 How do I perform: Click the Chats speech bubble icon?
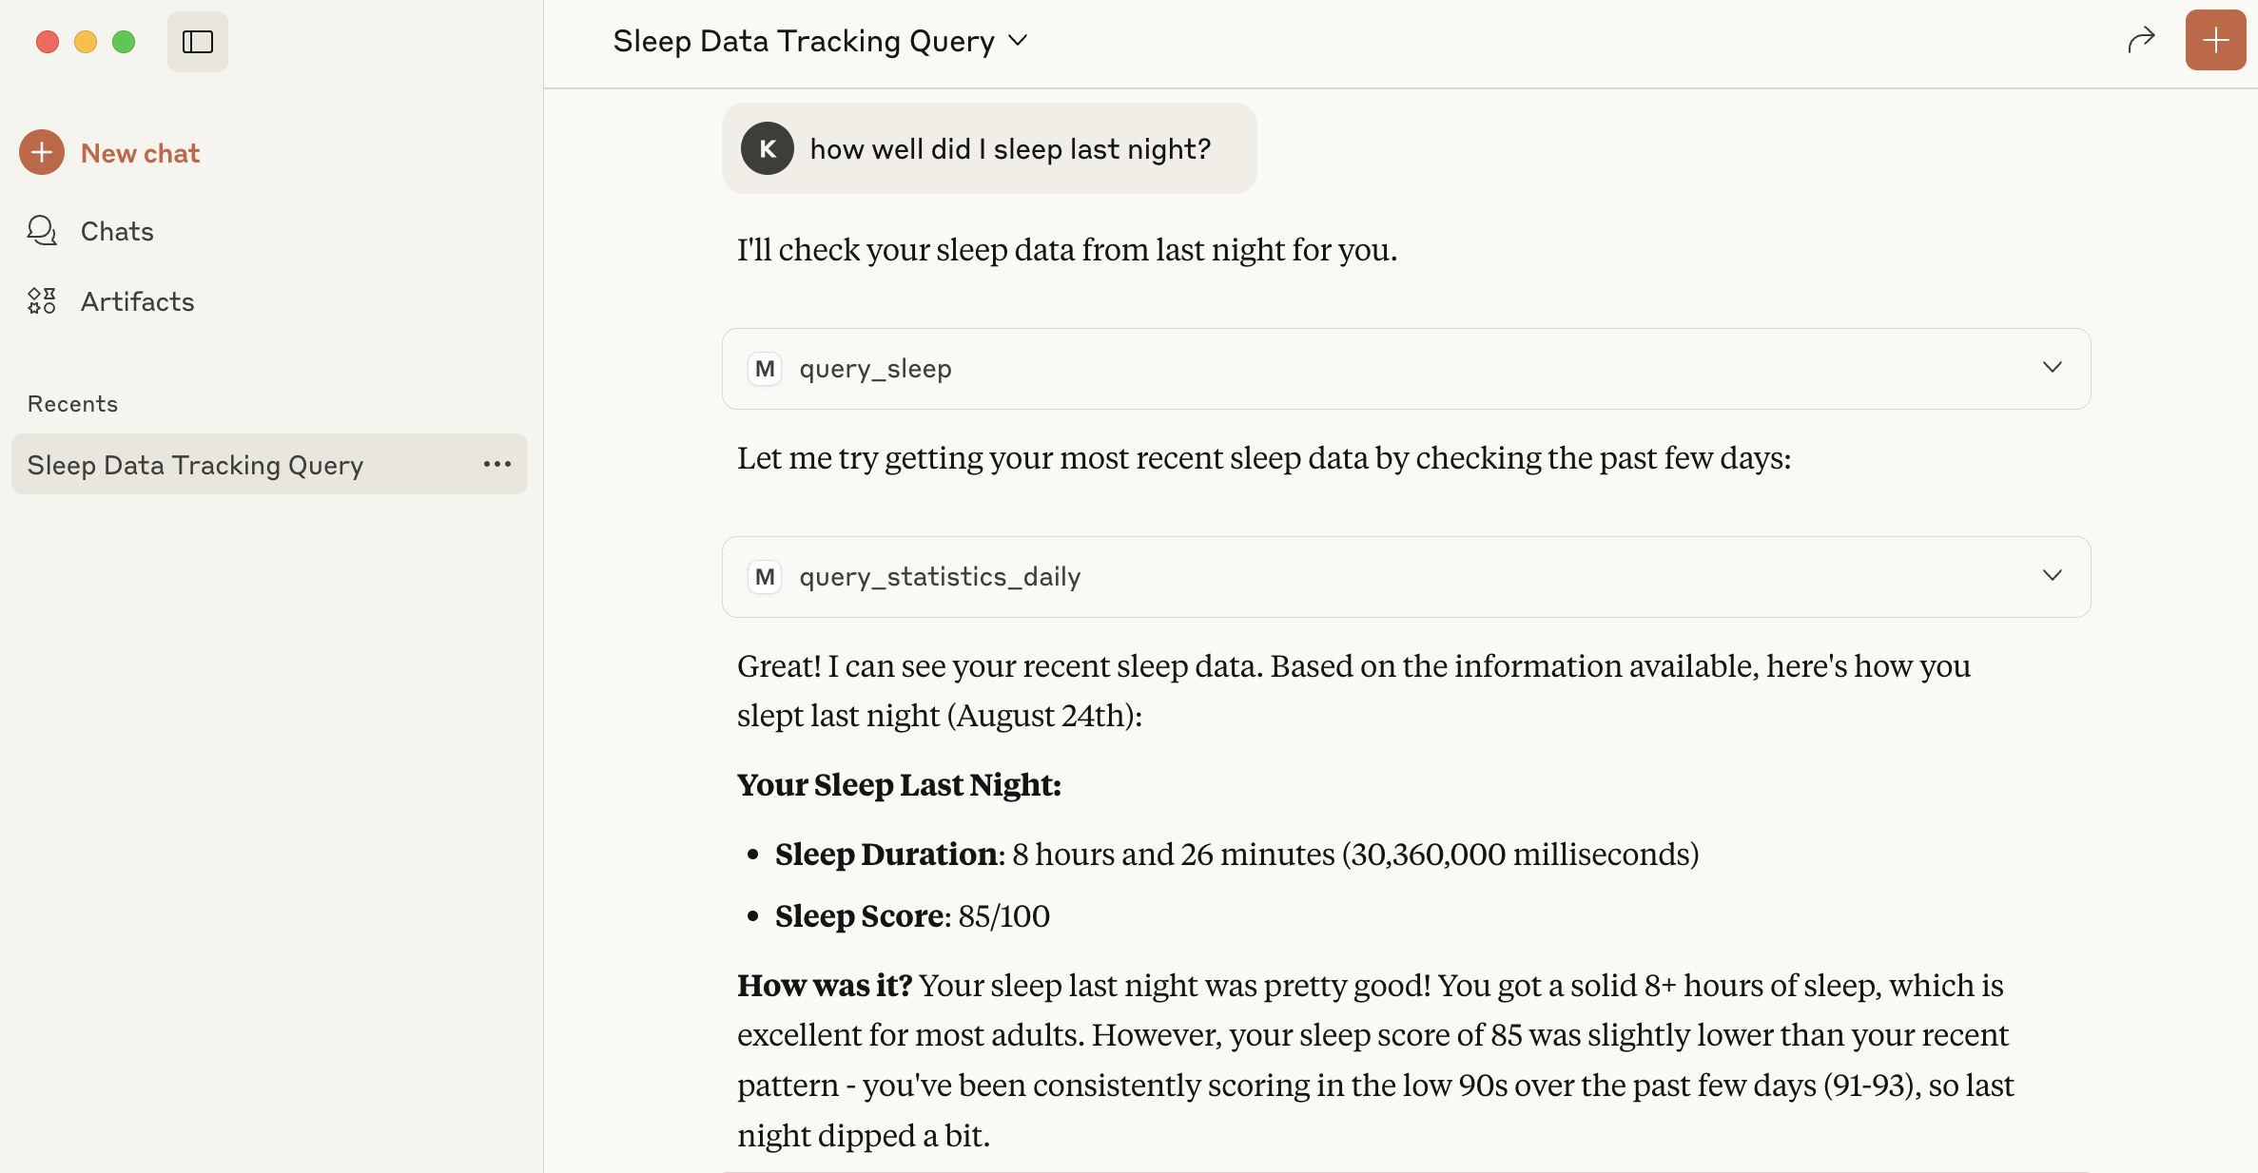pos(42,231)
